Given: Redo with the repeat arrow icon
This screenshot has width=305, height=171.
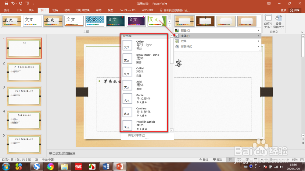Looking at the screenshot, I should [x=21, y=3].
